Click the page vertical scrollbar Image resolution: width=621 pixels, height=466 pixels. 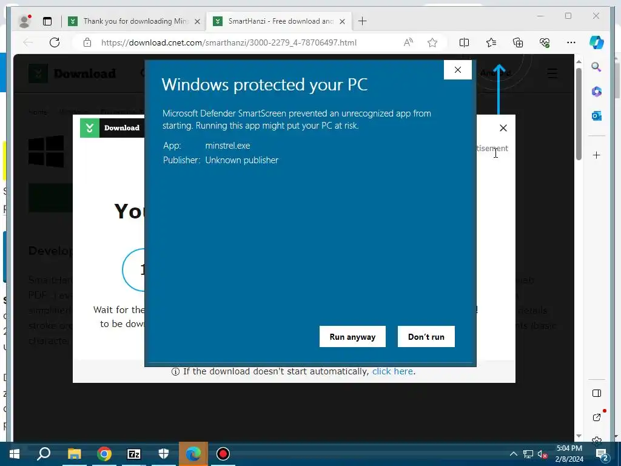click(579, 114)
